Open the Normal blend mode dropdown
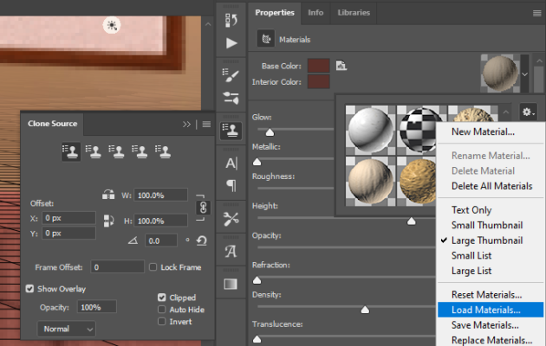 point(67,329)
